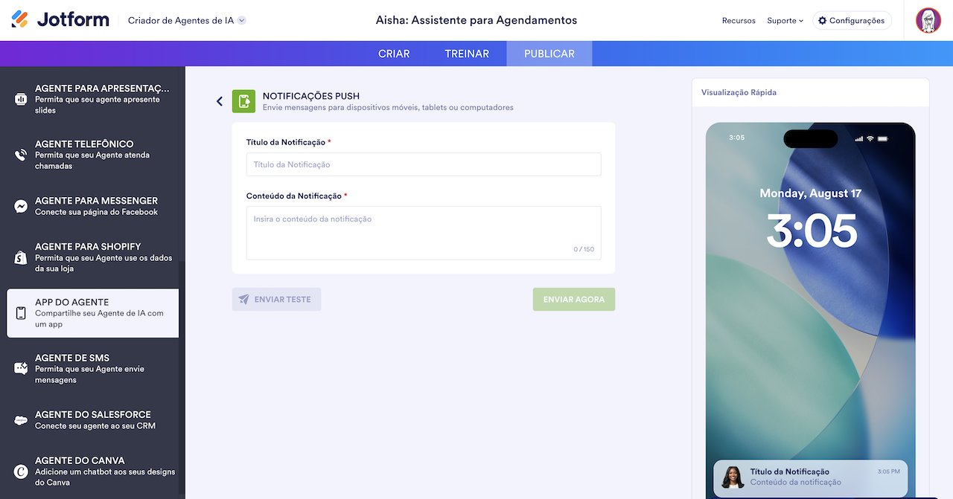Image resolution: width=953 pixels, height=499 pixels.
Task: Select Agente para Messenger in sidebar
Action: 92,206
